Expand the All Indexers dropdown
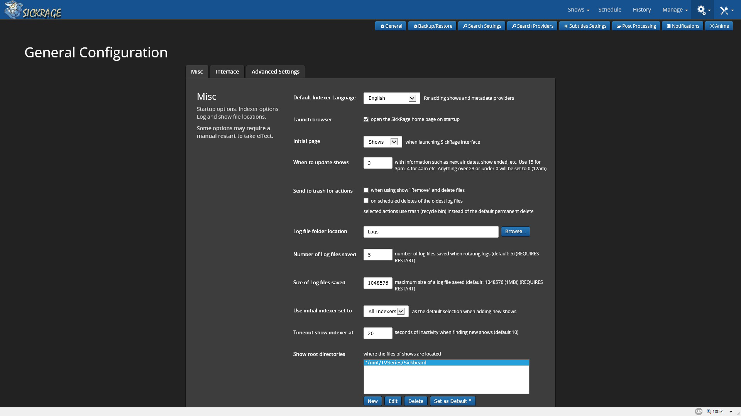Image resolution: width=741 pixels, height=416 pixels. pos(386,311)
